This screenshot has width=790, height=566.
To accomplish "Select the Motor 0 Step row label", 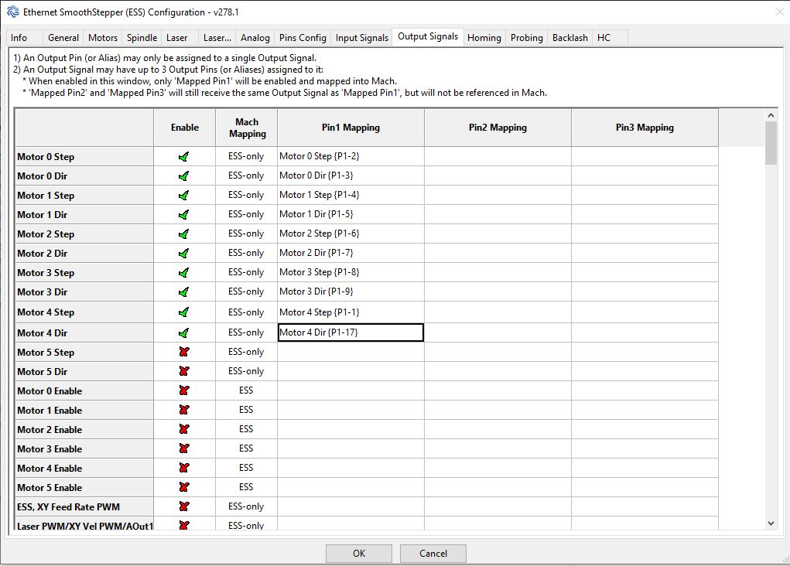I will point(84,157).
